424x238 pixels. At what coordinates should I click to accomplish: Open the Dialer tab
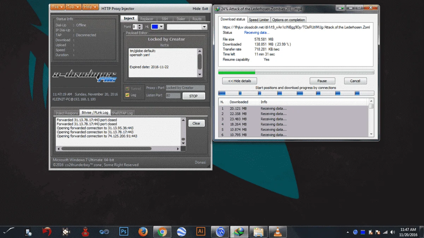[x=181, y=19]
